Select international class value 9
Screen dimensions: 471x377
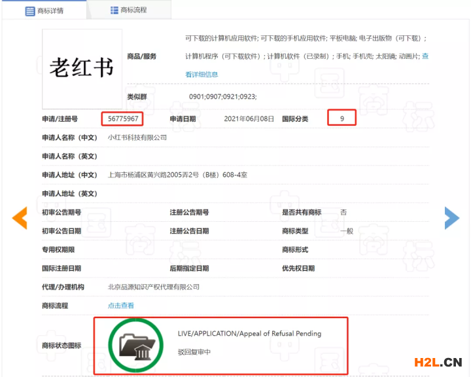pyautogui.click(x=342, y=118)
